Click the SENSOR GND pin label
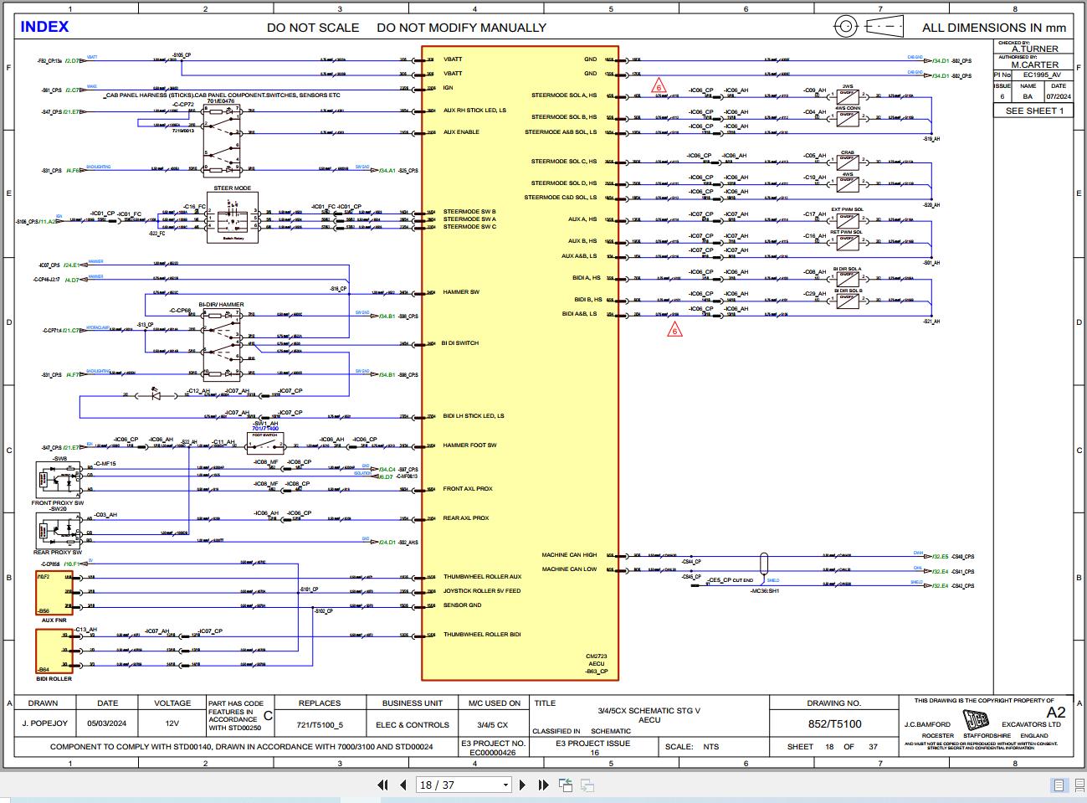Screen dimensions: 1087x803 pyautogui.click(x=462, y=605)
